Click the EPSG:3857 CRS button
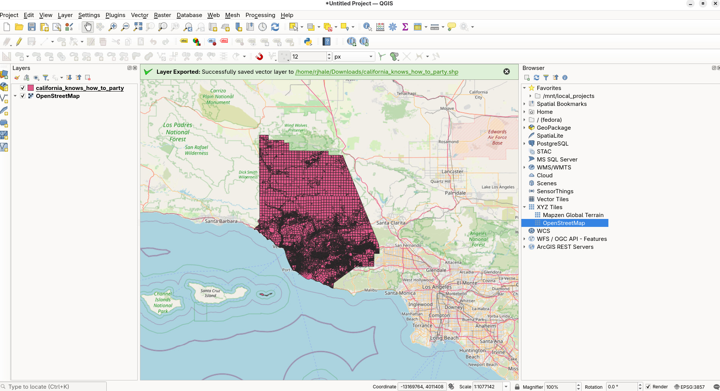Screen dimensions: 720x391 689,387
